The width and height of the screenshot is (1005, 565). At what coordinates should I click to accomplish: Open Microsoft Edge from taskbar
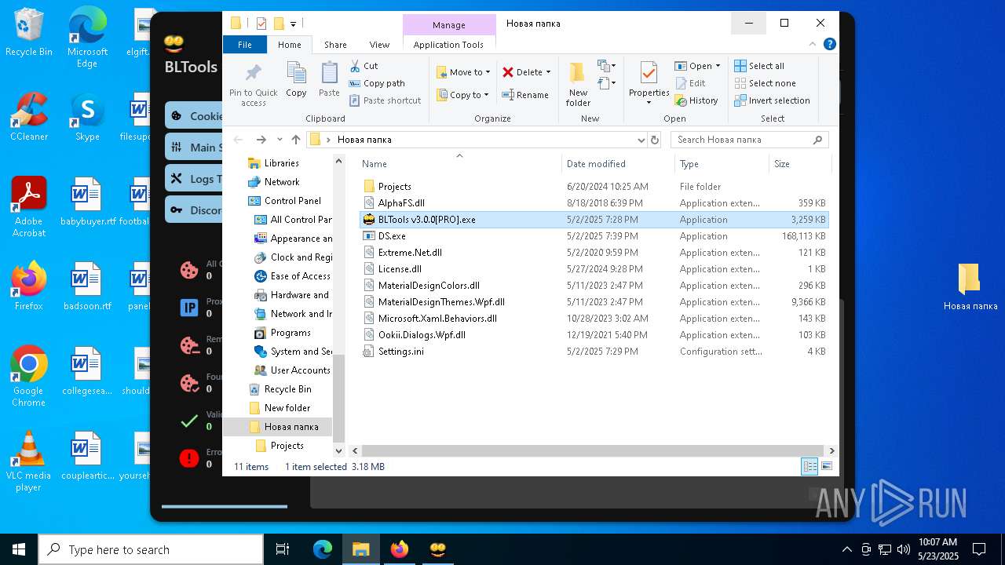323,549
